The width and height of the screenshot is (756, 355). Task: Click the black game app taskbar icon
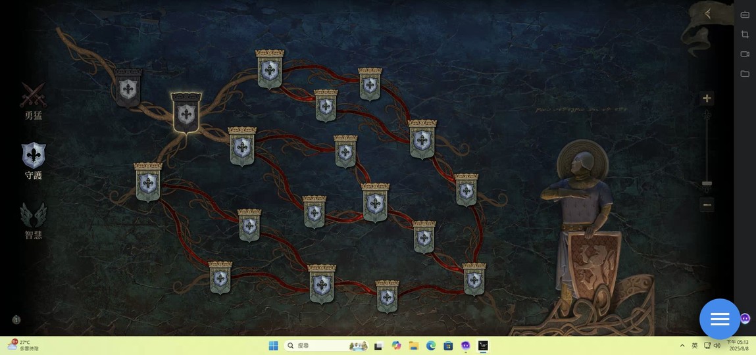click(x=483, y=345)
